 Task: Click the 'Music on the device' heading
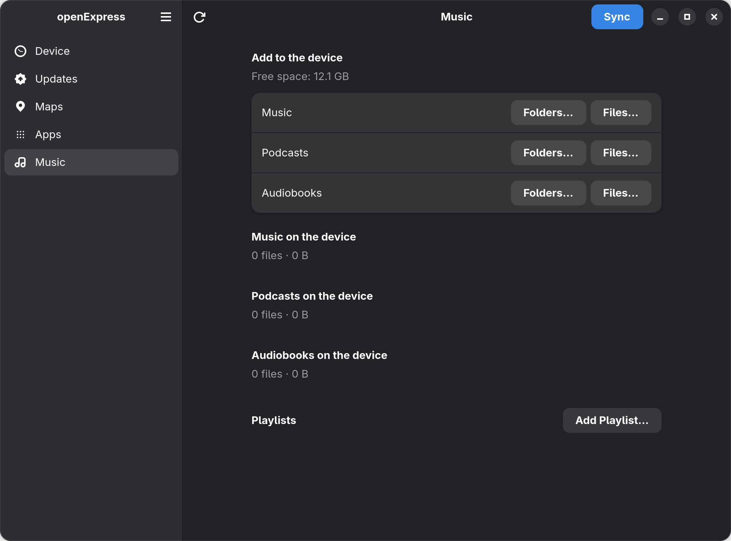click(x=304, y=237)
